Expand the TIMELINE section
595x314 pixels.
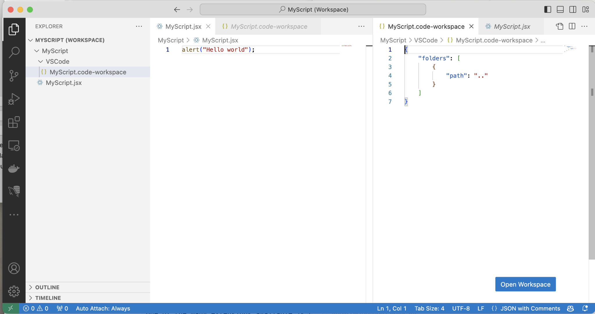[48, 298]
